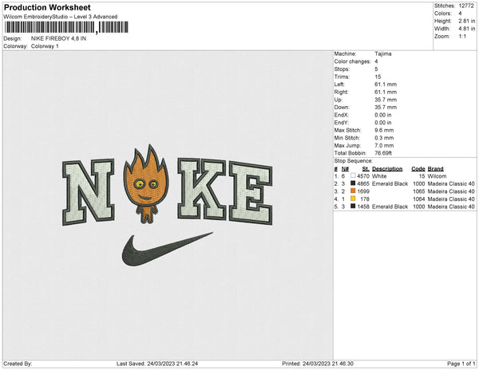The width and height of the screenshot is (479, 370).
Task: Click 'Emerald Black' in stop row 5
Action: point(390,207)
